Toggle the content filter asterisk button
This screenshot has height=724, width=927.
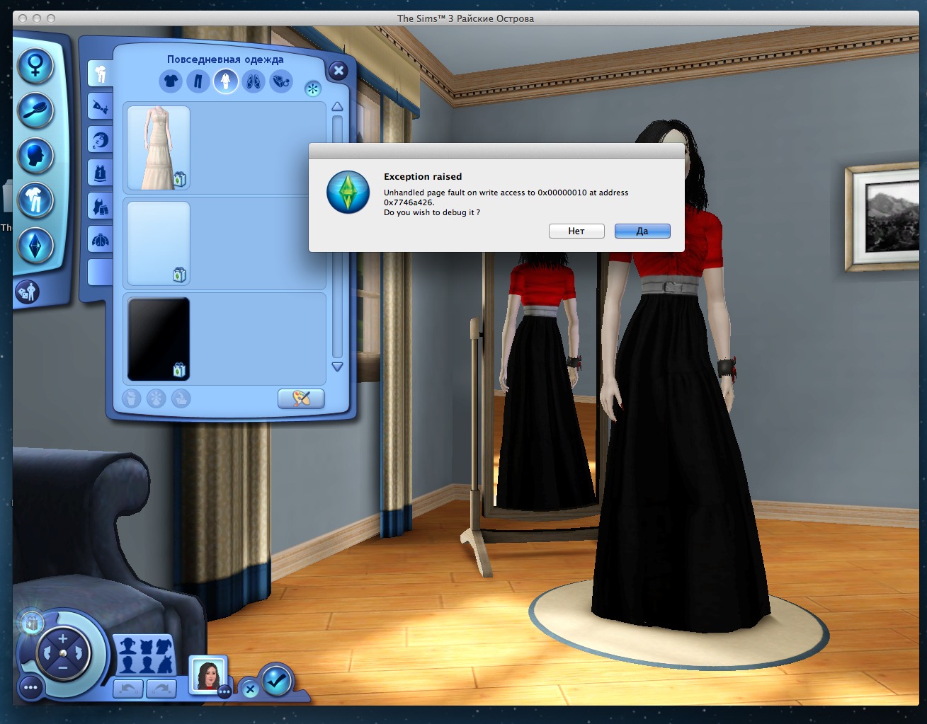coord(312,88)
